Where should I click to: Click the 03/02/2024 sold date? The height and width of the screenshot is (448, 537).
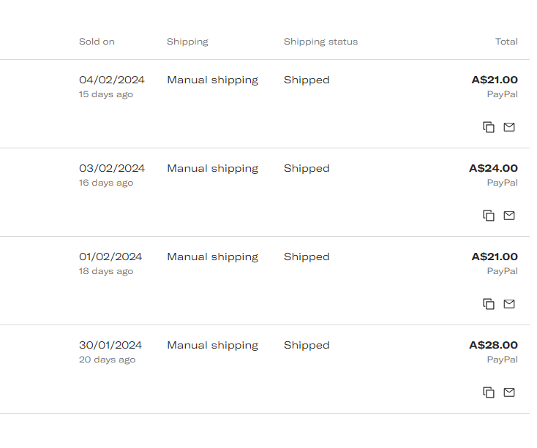112,168
